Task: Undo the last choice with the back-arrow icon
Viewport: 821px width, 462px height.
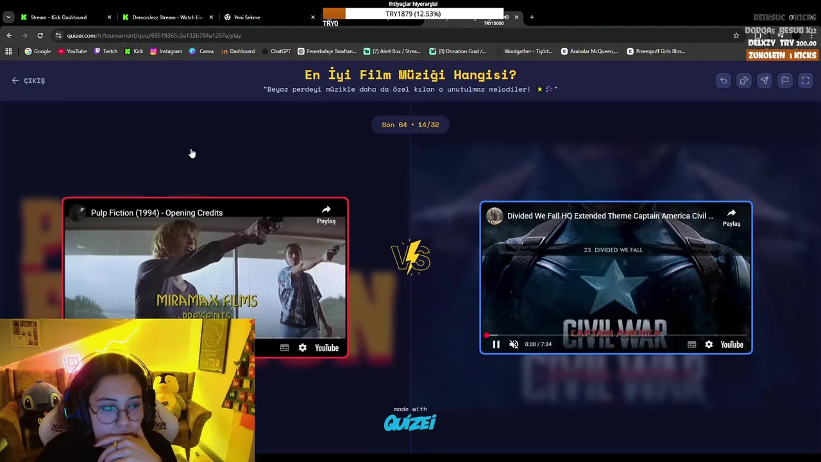Action: [x=724, y=81]
